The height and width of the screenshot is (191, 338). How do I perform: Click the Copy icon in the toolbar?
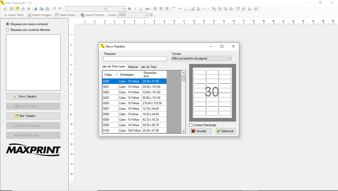pyautogui.click(x=41, y=9)
